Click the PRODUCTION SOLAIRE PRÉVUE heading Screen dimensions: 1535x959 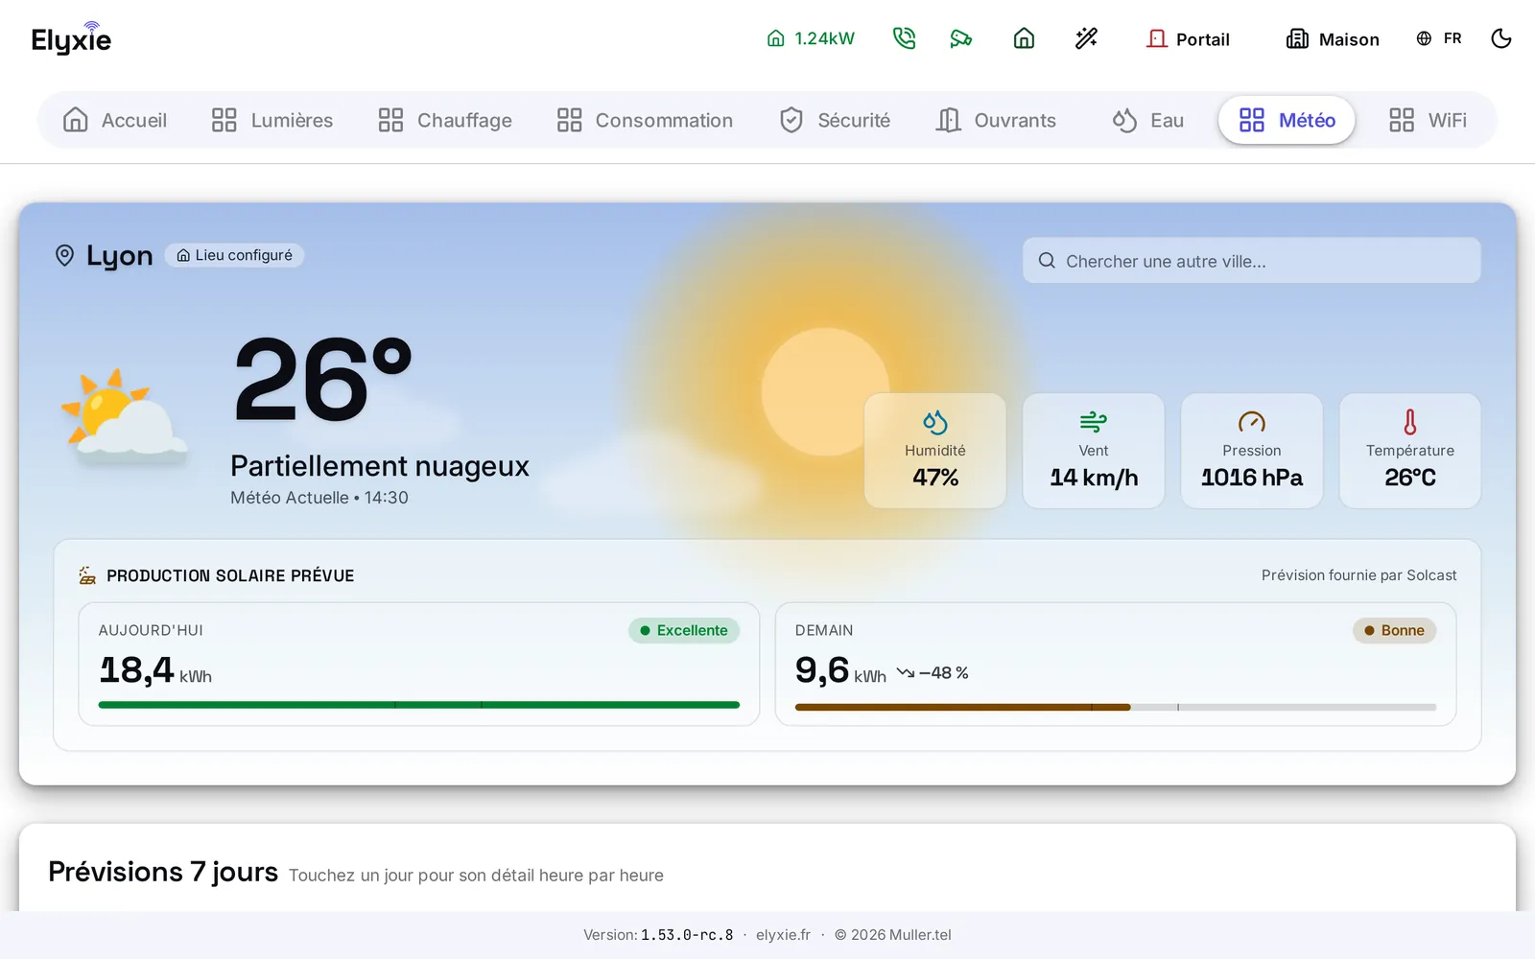pos(230,575)
